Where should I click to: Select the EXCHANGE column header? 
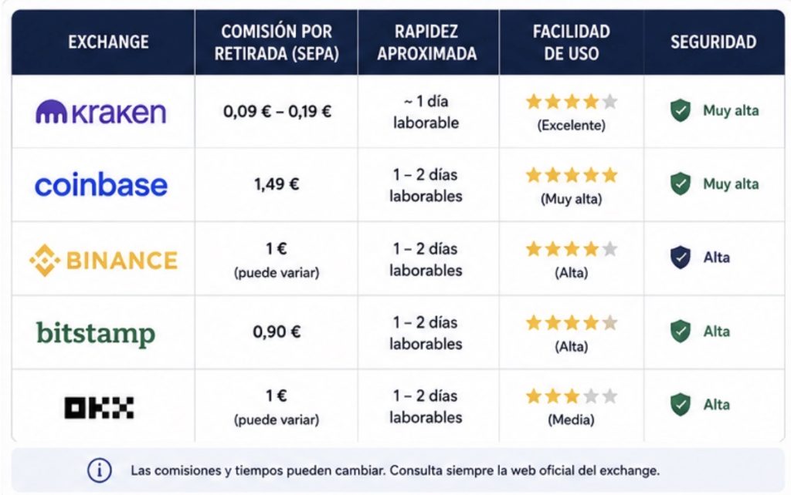tap(108, 42)
